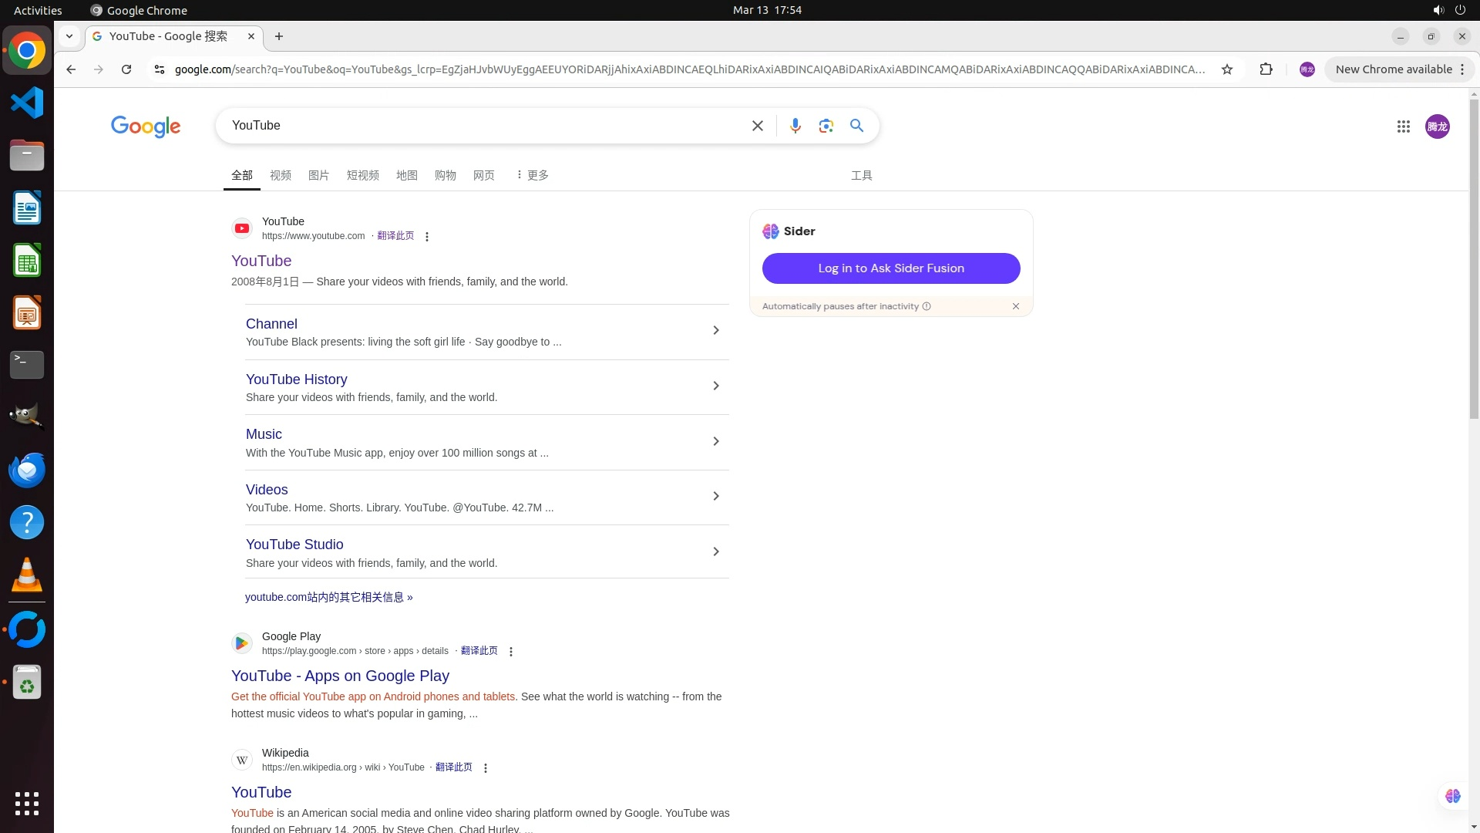
Task: Expand YouTube Music sitelink chevron
Action: (715, 441)
